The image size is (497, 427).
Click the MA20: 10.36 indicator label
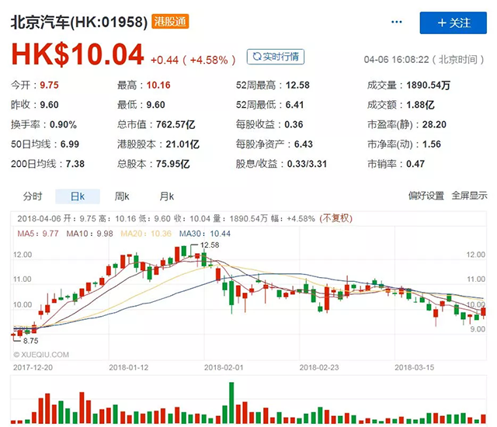coord(146,234)
